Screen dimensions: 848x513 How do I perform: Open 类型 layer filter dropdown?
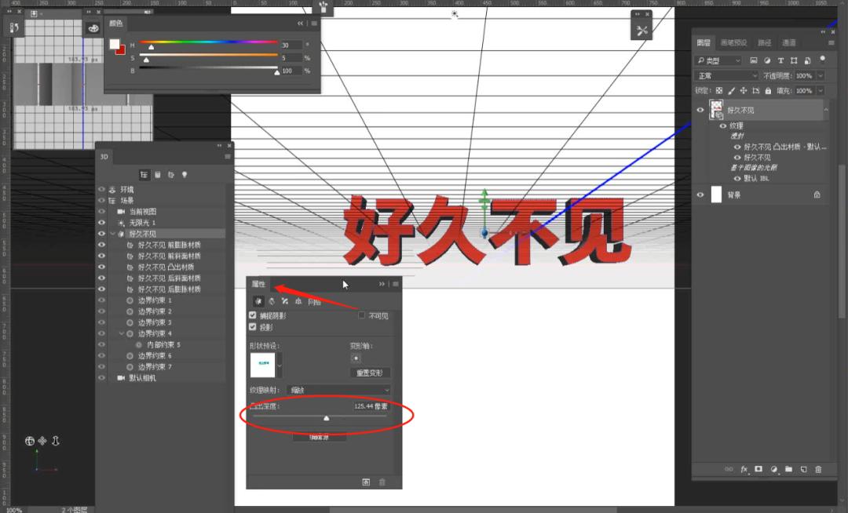point(718,60)
